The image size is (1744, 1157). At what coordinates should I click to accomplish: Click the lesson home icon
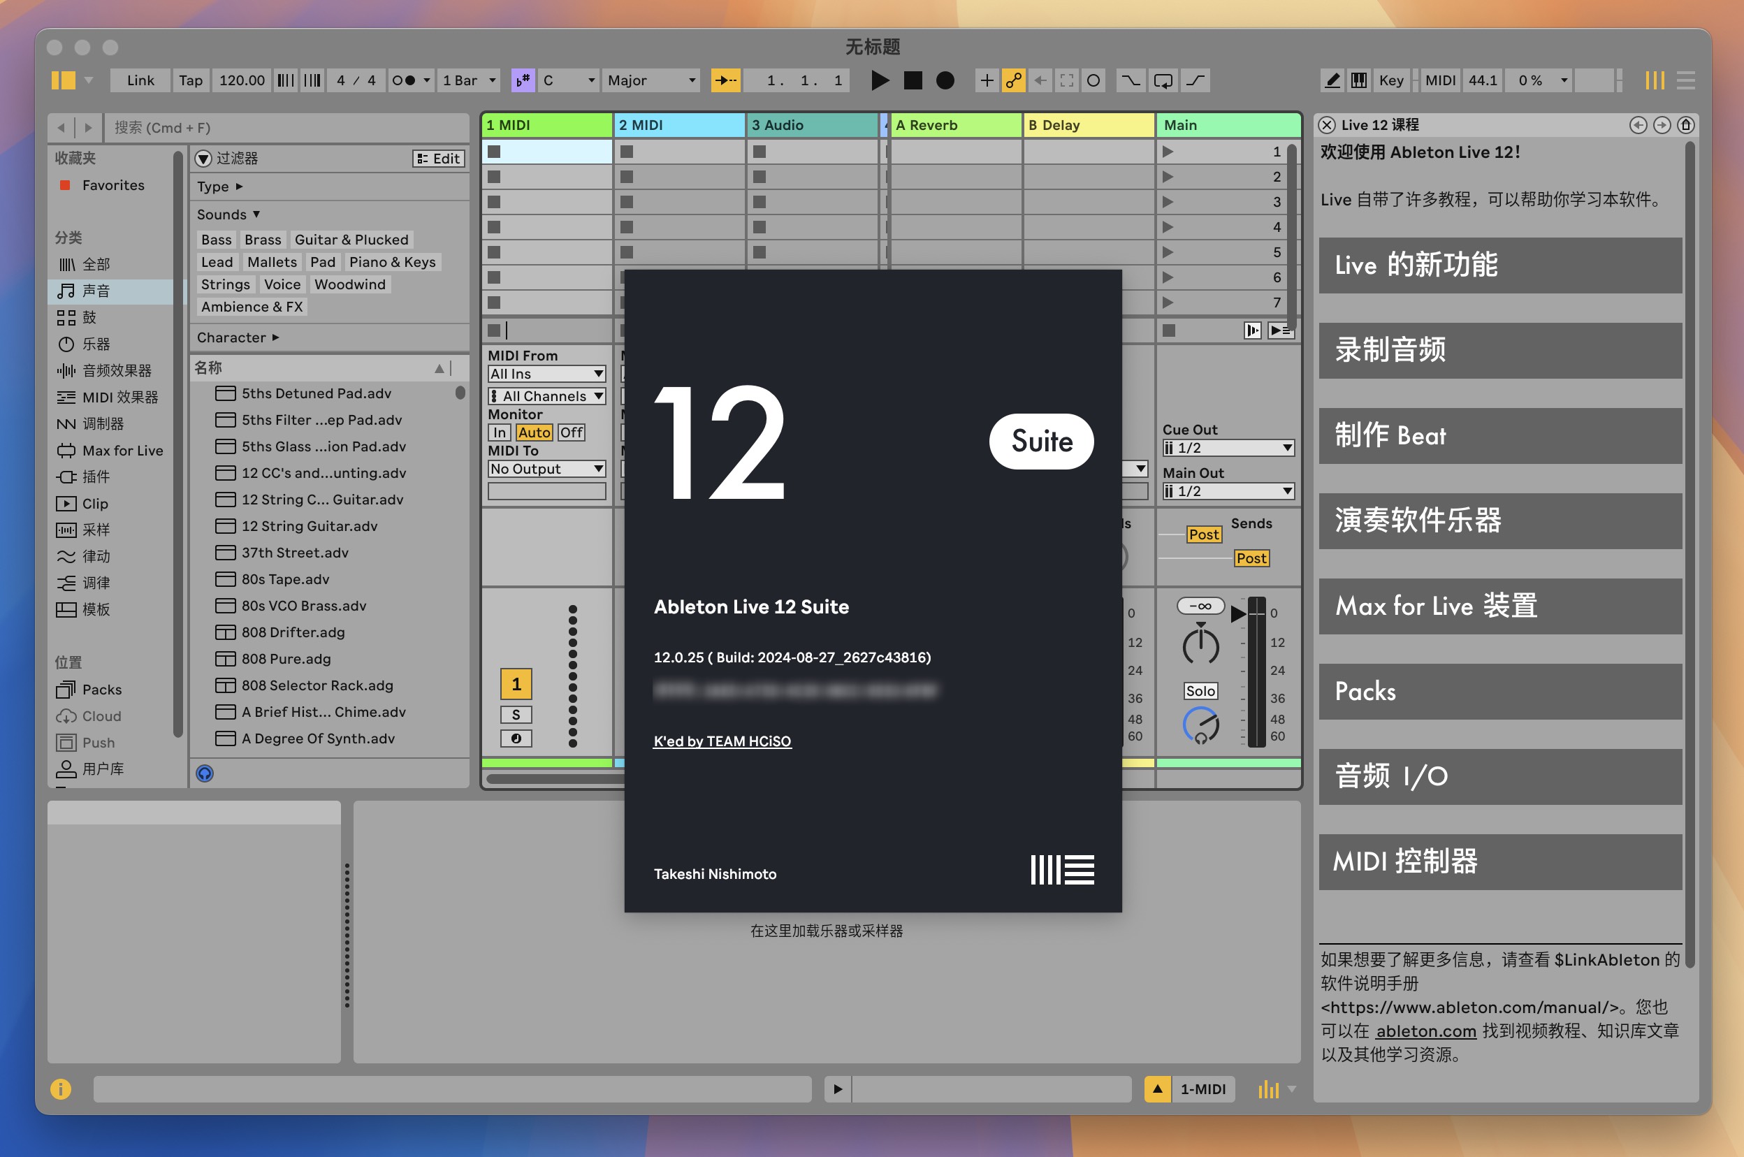point(1686,126)
